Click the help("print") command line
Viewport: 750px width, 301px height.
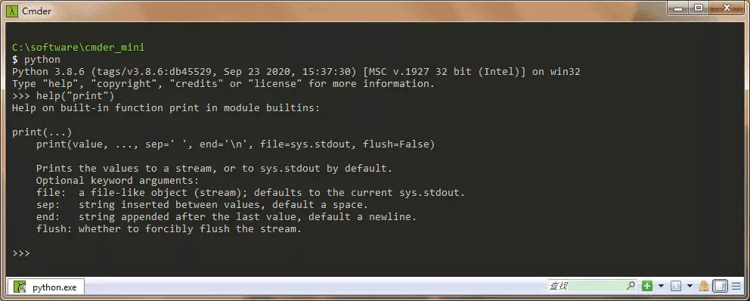(64, 96)
